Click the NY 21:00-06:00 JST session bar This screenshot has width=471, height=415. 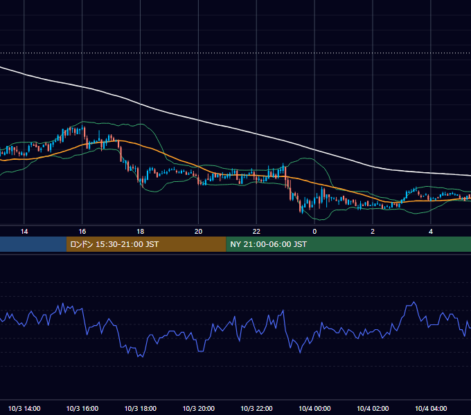click(348, 244)
